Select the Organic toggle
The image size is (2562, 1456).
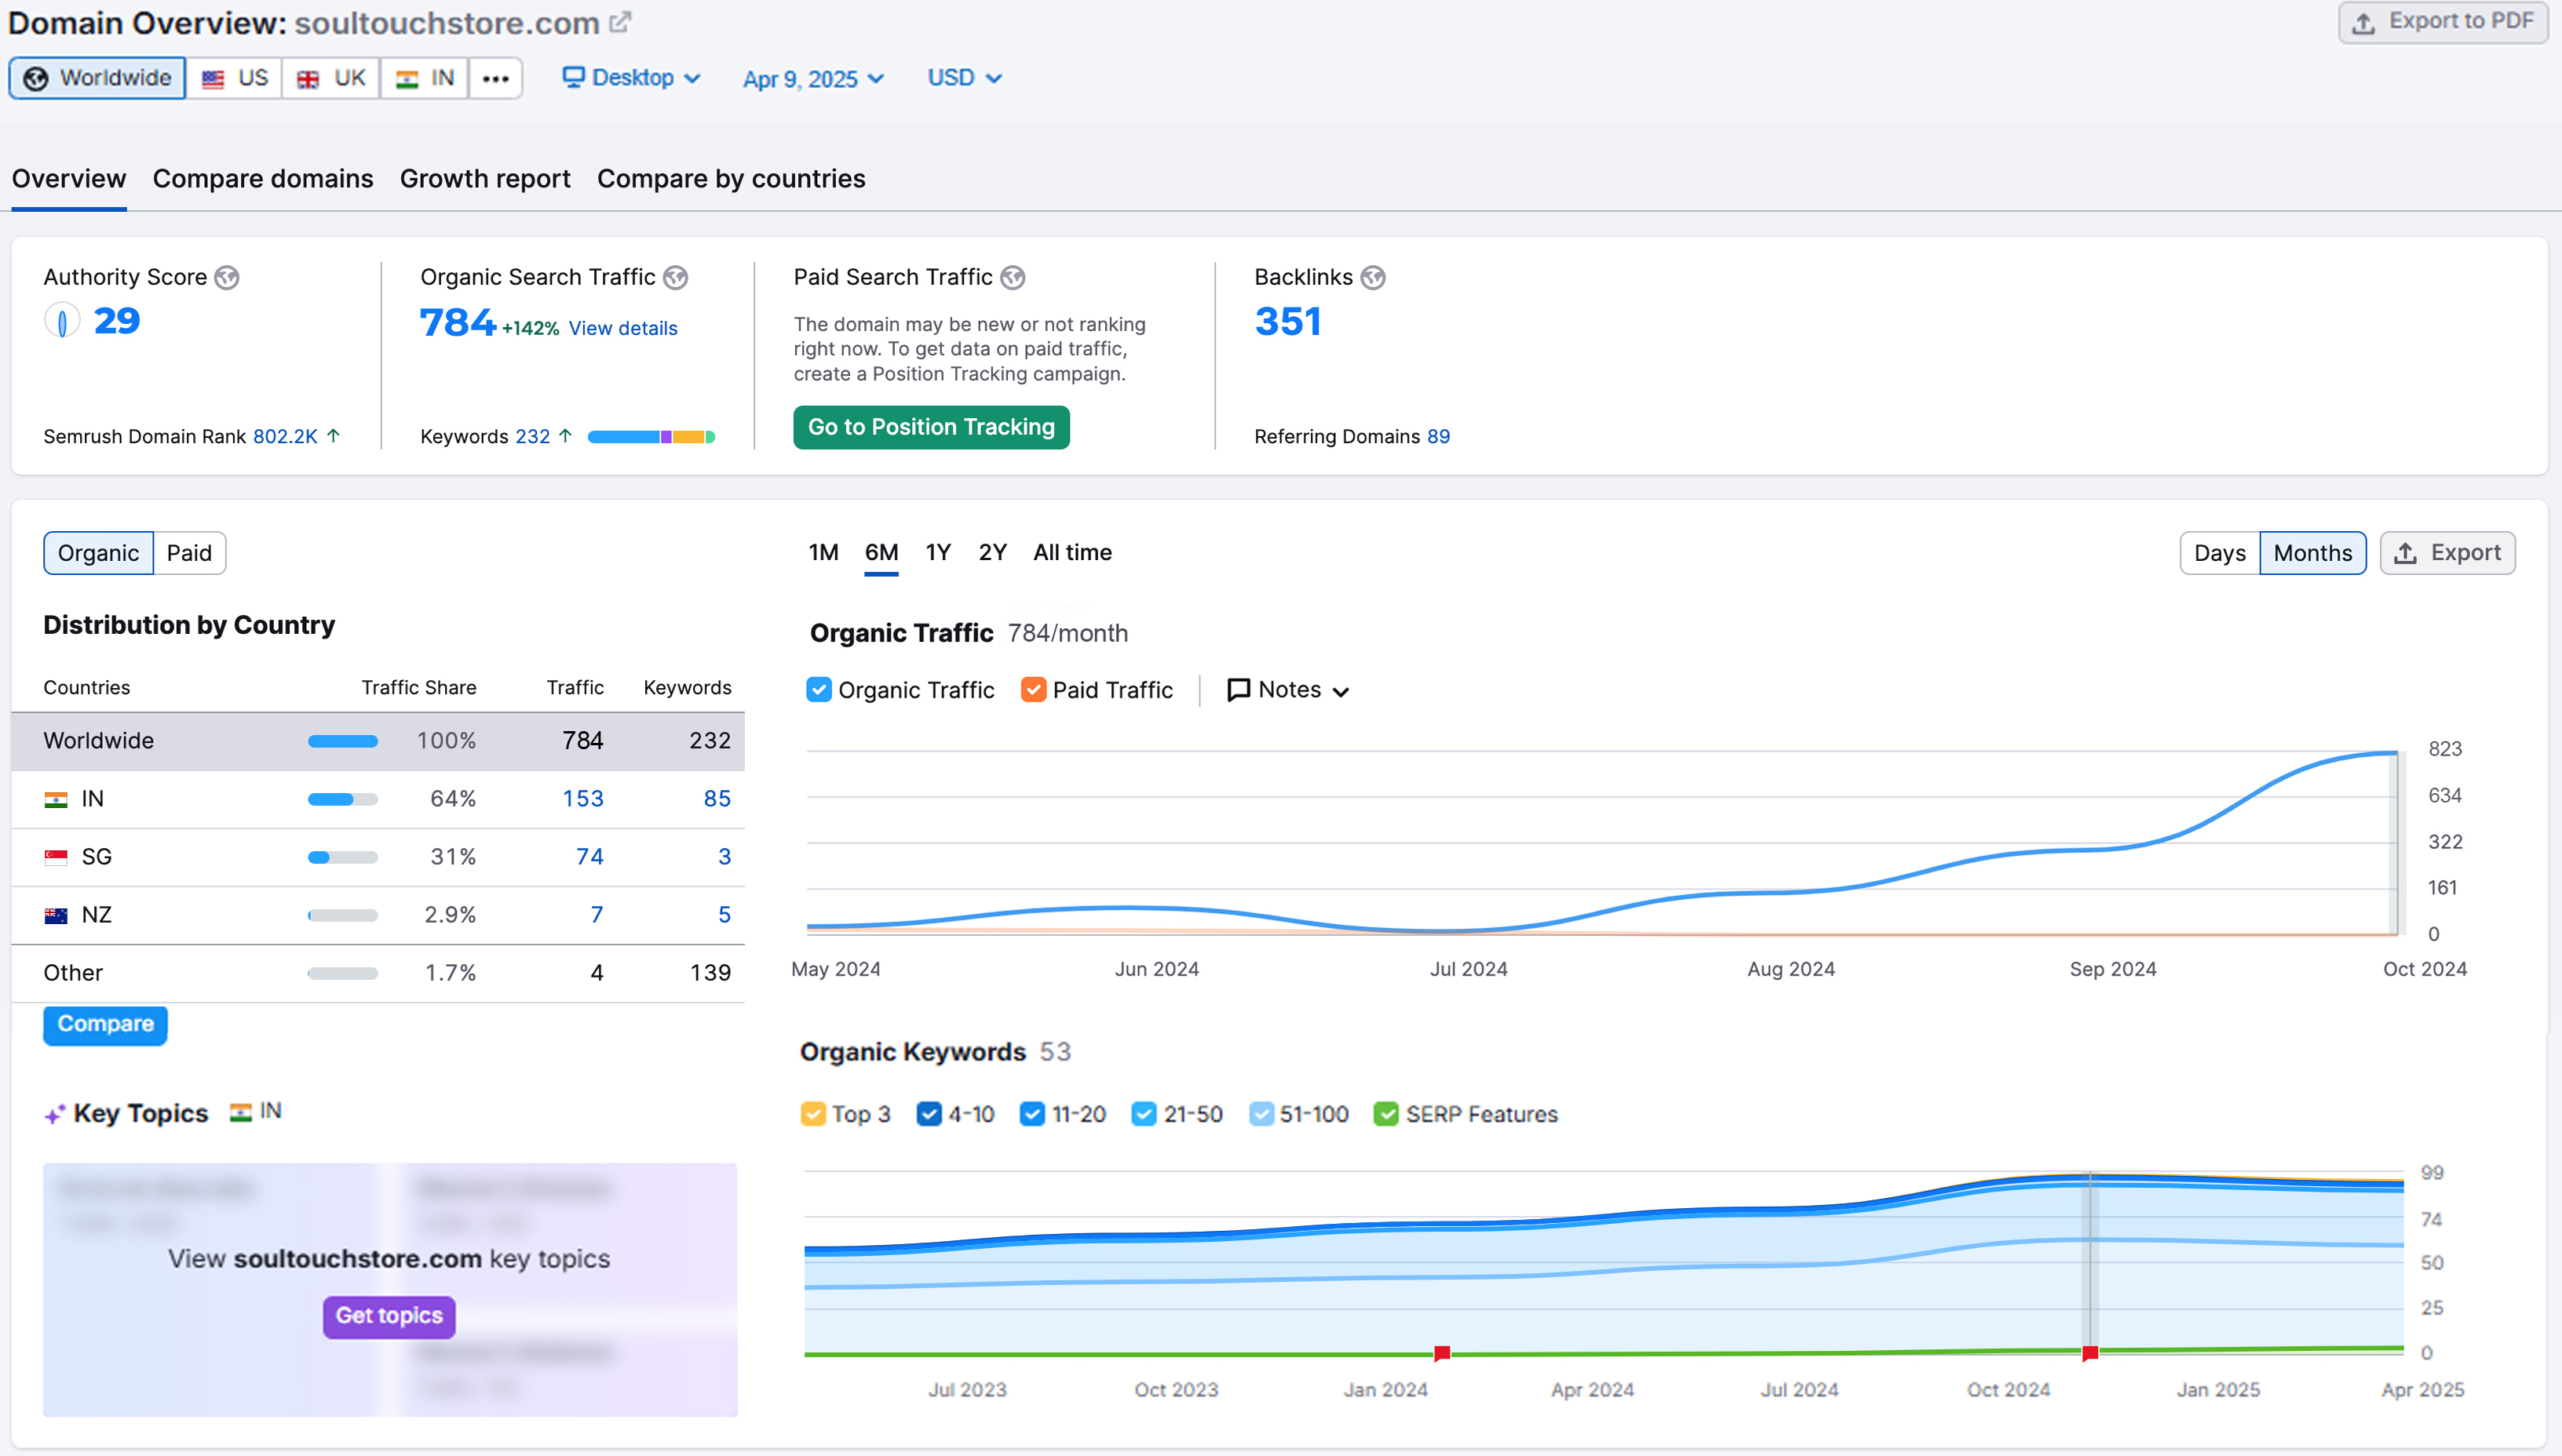tap(98, 553)
